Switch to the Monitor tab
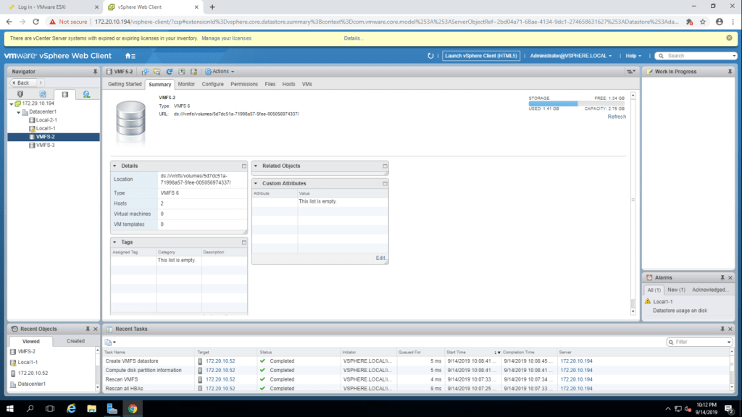742x417 pixels. (x=186, y=84)
